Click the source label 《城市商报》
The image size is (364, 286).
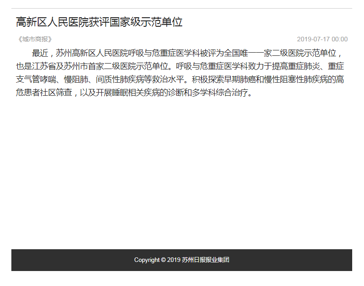tap(35, 39)
